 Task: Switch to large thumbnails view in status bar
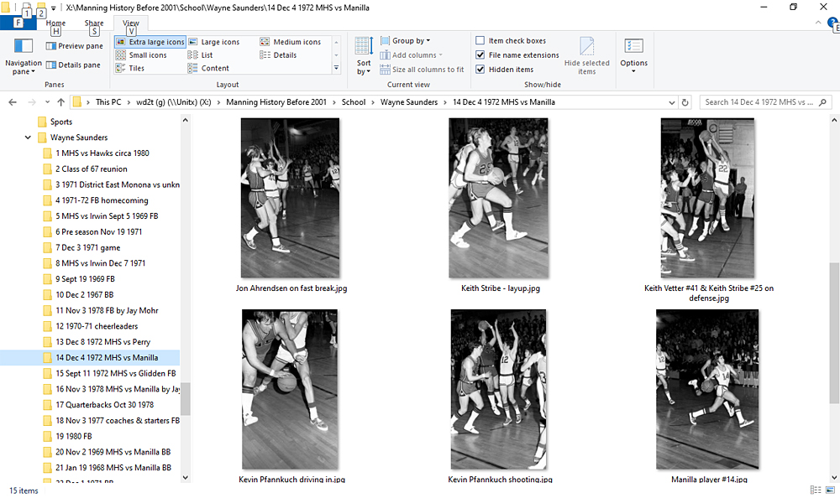click(831, 490)
